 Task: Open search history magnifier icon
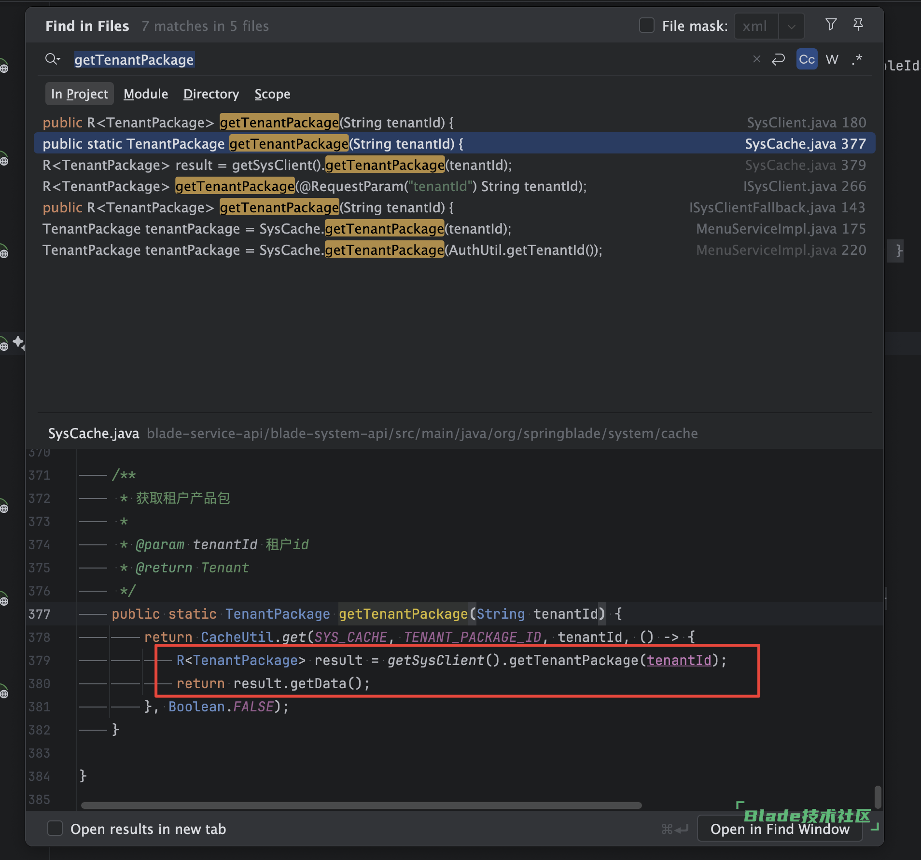pos(52,59)
